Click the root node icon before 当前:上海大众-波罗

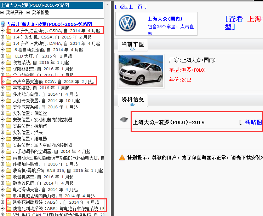click(3, 24)
